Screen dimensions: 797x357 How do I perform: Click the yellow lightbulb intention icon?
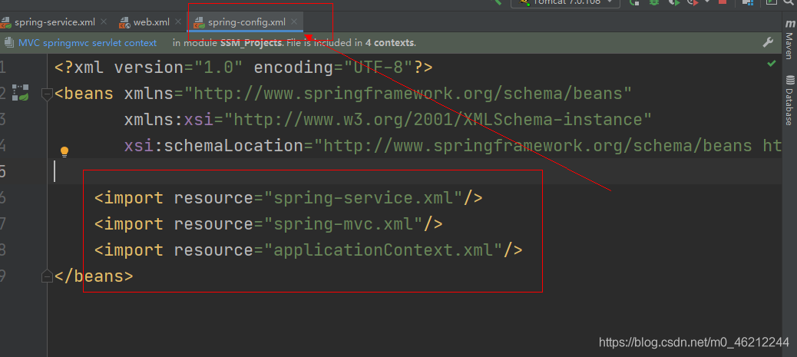(x=65, y=152)
